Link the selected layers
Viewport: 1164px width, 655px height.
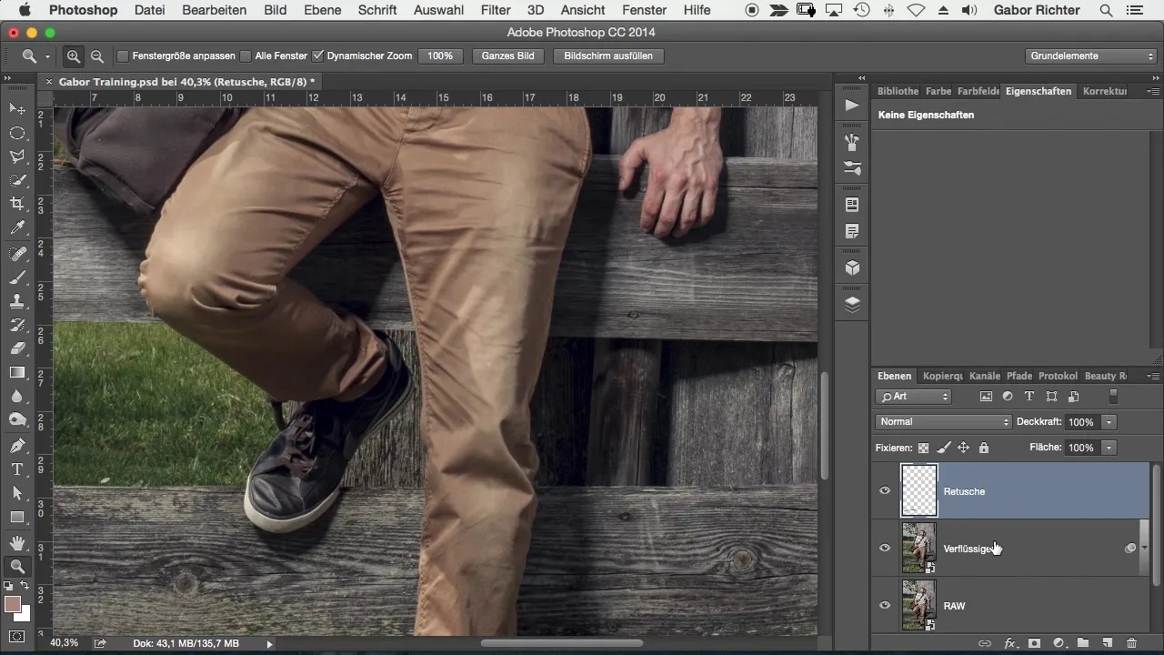pyautogui.click(x=985, y=643)
